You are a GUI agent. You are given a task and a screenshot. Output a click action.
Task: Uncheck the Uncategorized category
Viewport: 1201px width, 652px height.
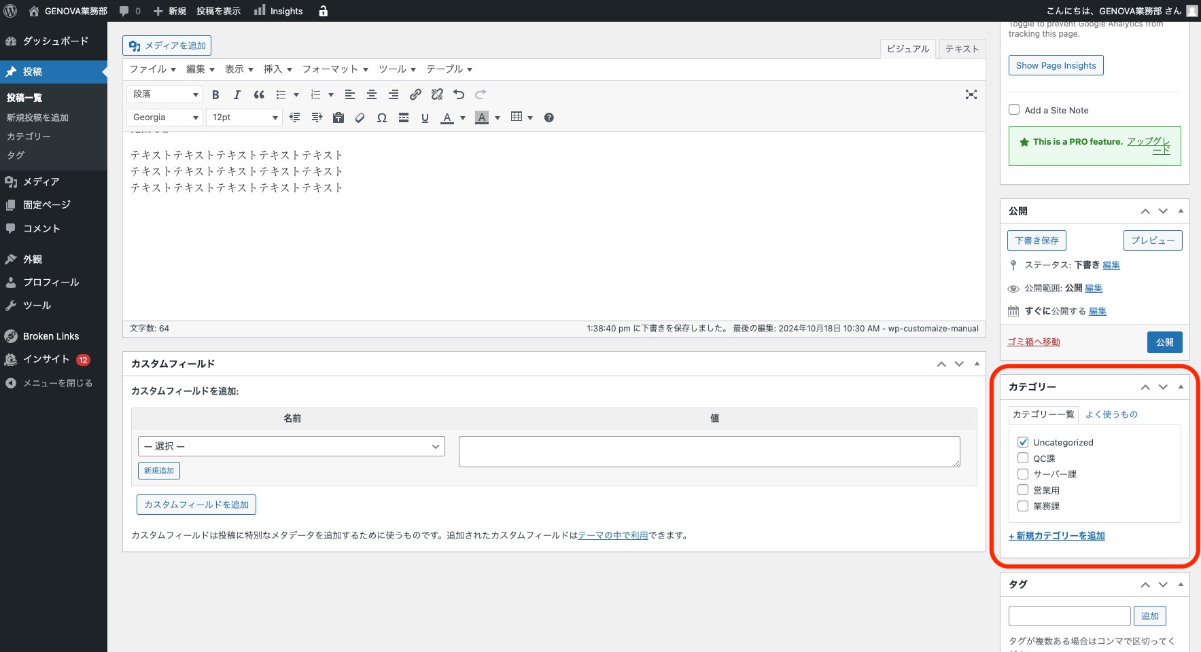click(1023, 442)
